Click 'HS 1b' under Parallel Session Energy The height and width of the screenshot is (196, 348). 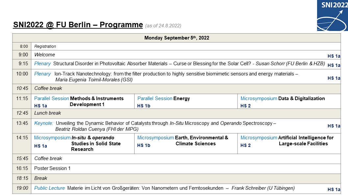click(x=144, y=106)
